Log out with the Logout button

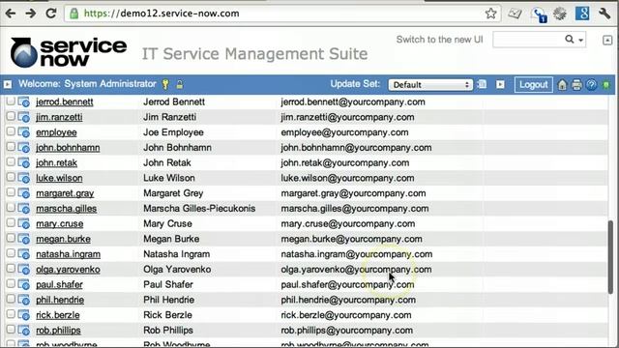tap(533, 84)
